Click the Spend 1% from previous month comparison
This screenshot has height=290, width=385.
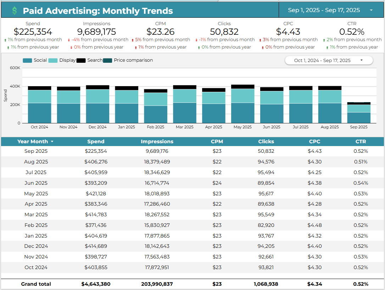tap(33, 40)
